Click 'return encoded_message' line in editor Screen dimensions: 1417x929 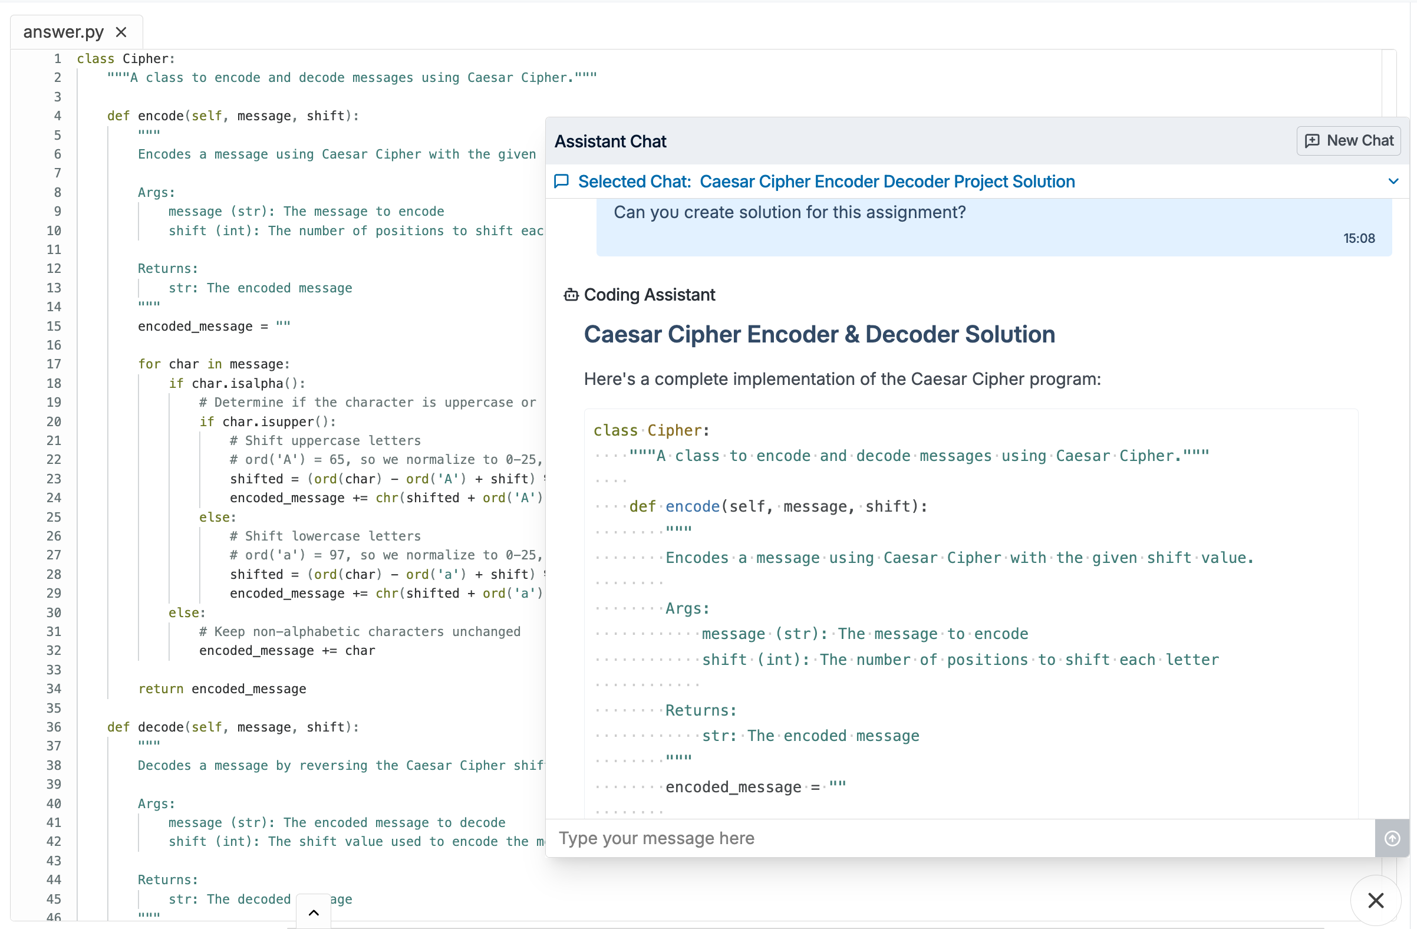click(222, 688)
